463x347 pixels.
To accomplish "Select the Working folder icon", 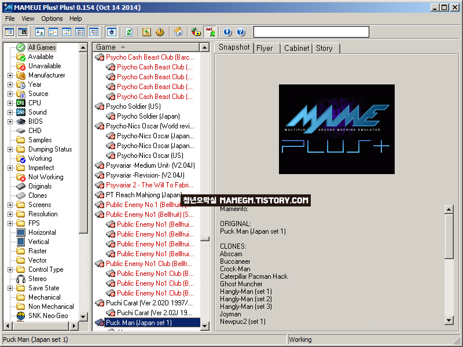I will click(x=21, y=158).
